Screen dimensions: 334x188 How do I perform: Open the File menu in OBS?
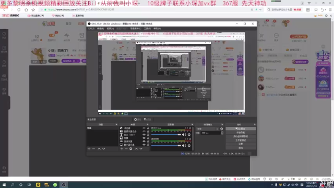click(x=91, y=29)
